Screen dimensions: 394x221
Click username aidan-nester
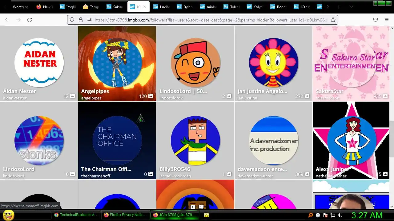(x=15, y=98)
